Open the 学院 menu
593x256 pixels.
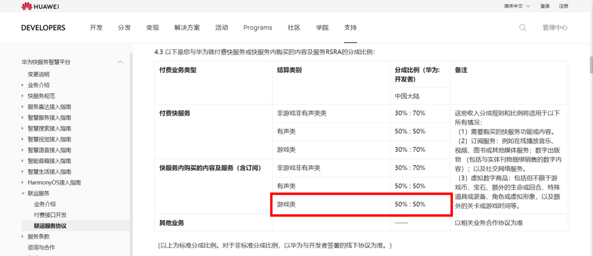322,27
